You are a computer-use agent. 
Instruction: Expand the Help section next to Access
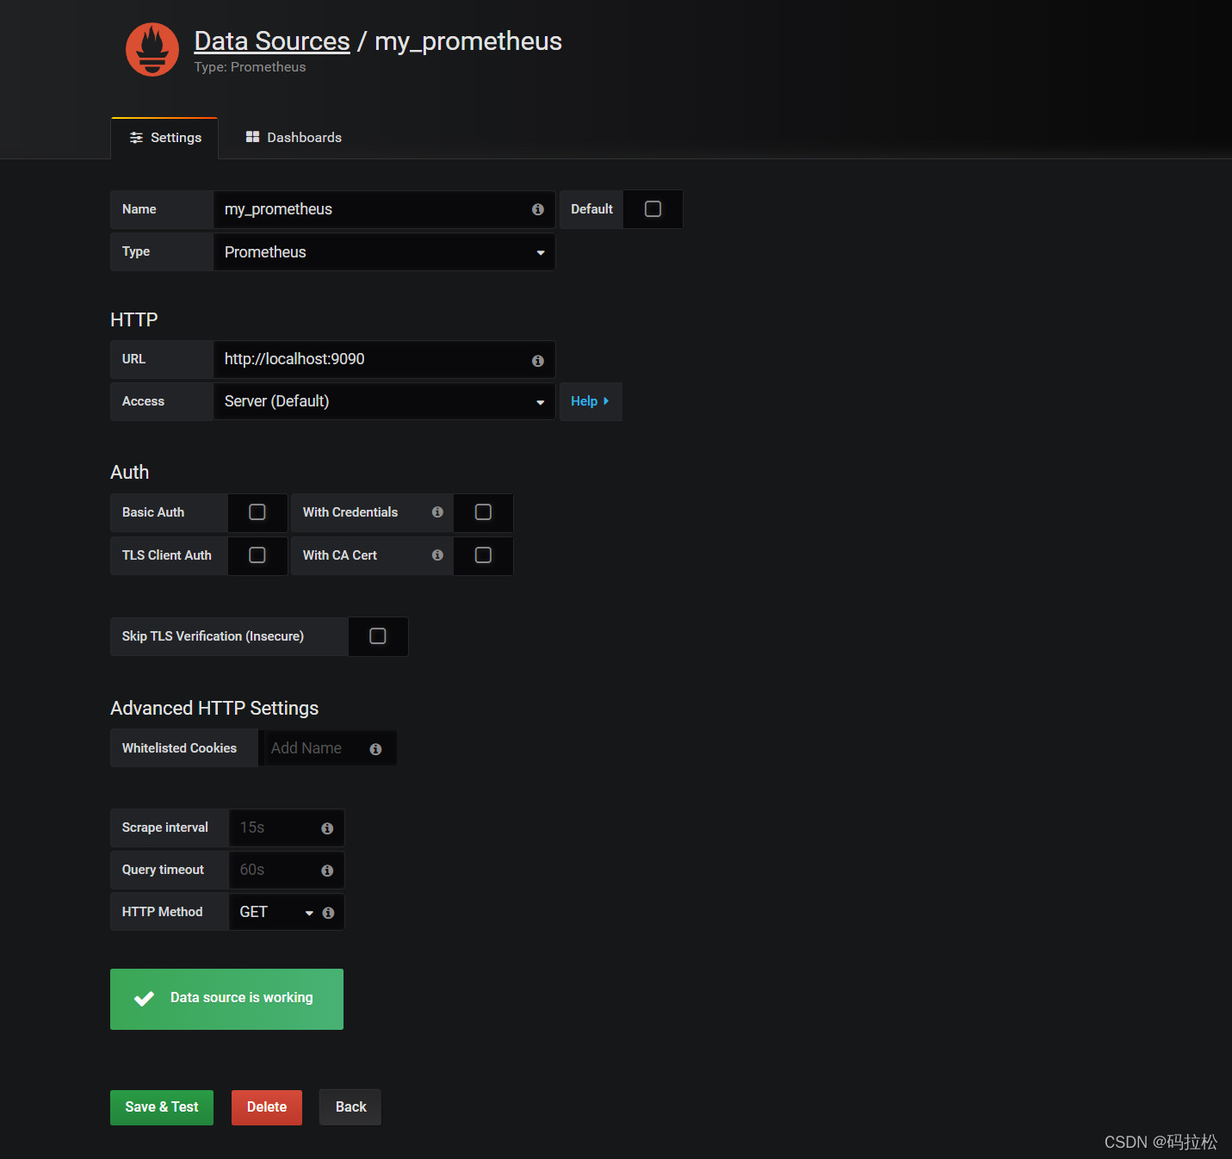[591, 401]
